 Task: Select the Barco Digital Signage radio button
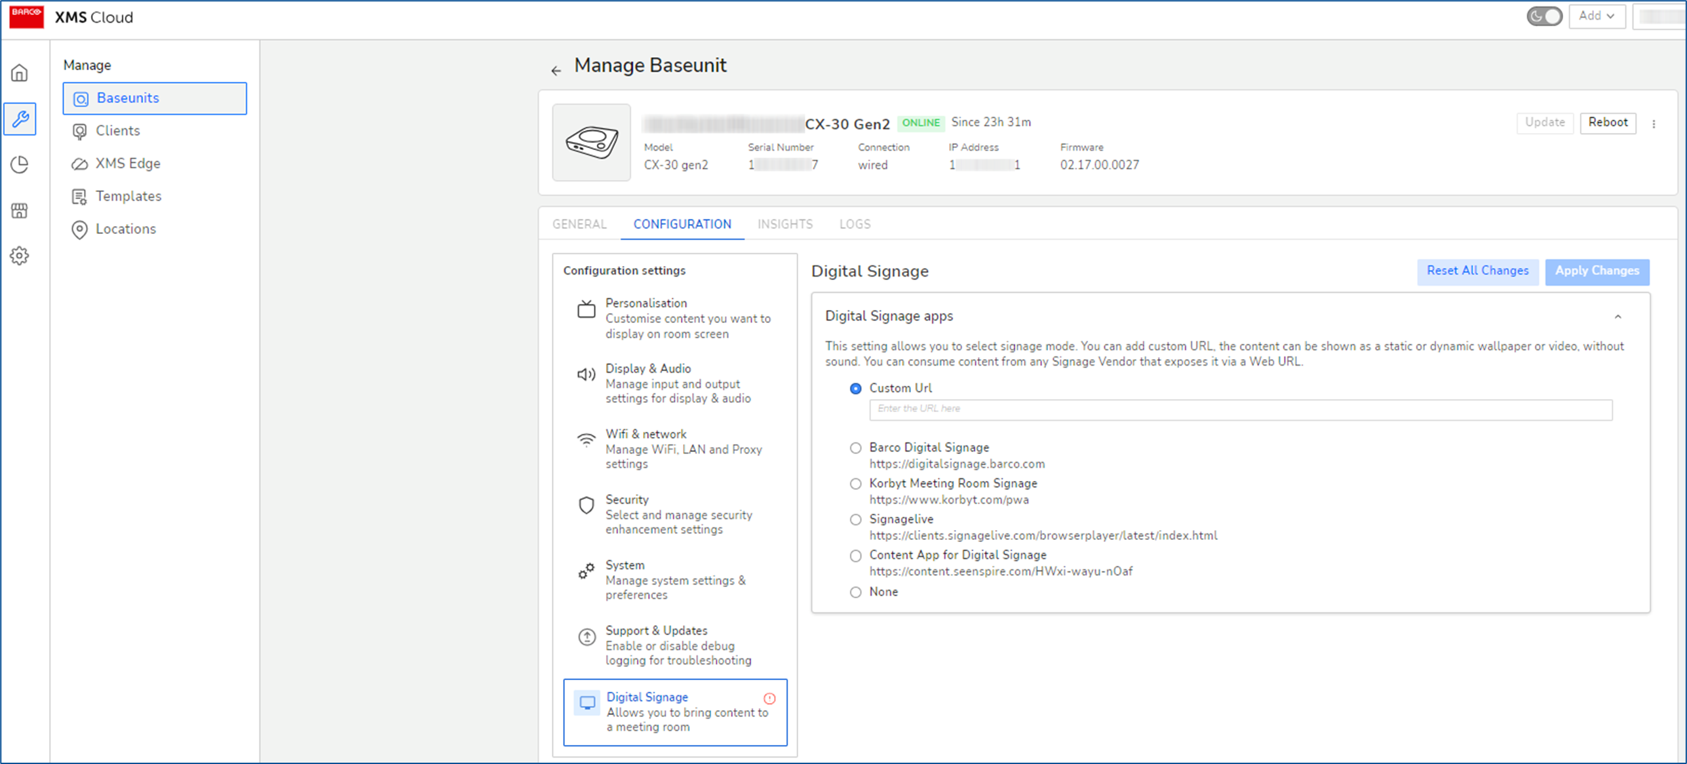855,448
